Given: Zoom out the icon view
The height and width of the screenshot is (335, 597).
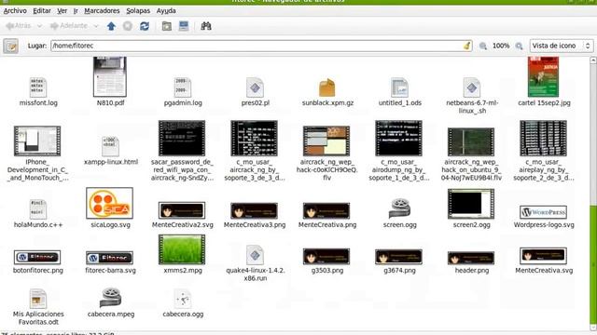Looking at the screenshot, I should [x=483, y=46].
